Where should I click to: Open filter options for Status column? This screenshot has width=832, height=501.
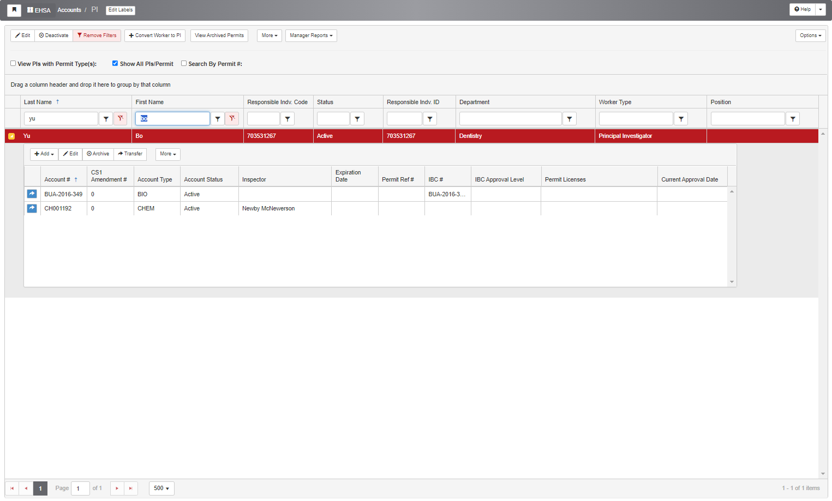(x=357, y=119)
